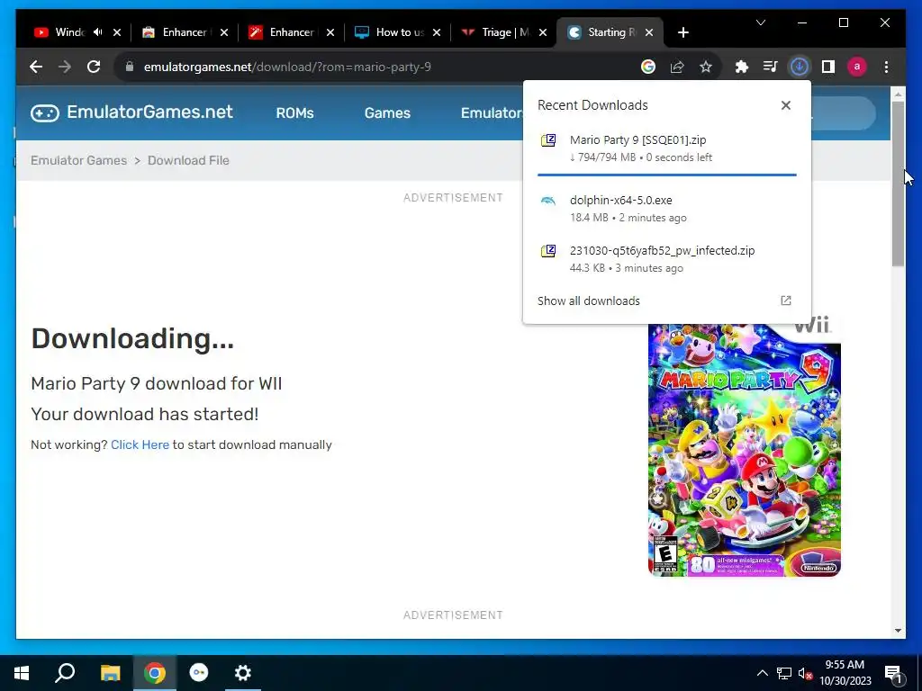
Task: Open a new tab with the plus button
Action: coord(682,32)
